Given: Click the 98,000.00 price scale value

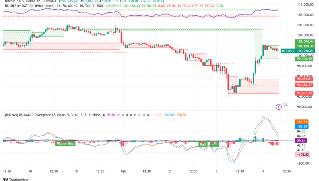Looking at the screenshot, I should point(304,66).
